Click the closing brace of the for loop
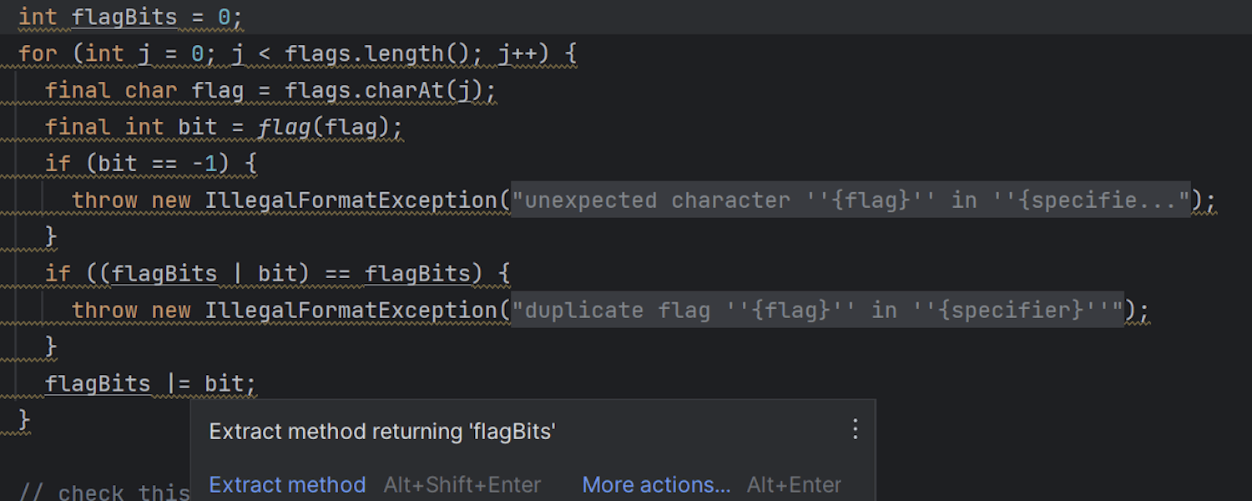1252x501 pixels. pyautogui.click(x=24, y=419)
